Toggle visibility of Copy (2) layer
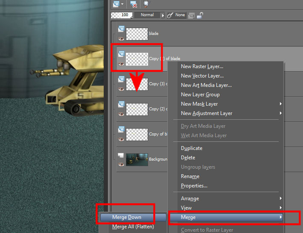 121,114
